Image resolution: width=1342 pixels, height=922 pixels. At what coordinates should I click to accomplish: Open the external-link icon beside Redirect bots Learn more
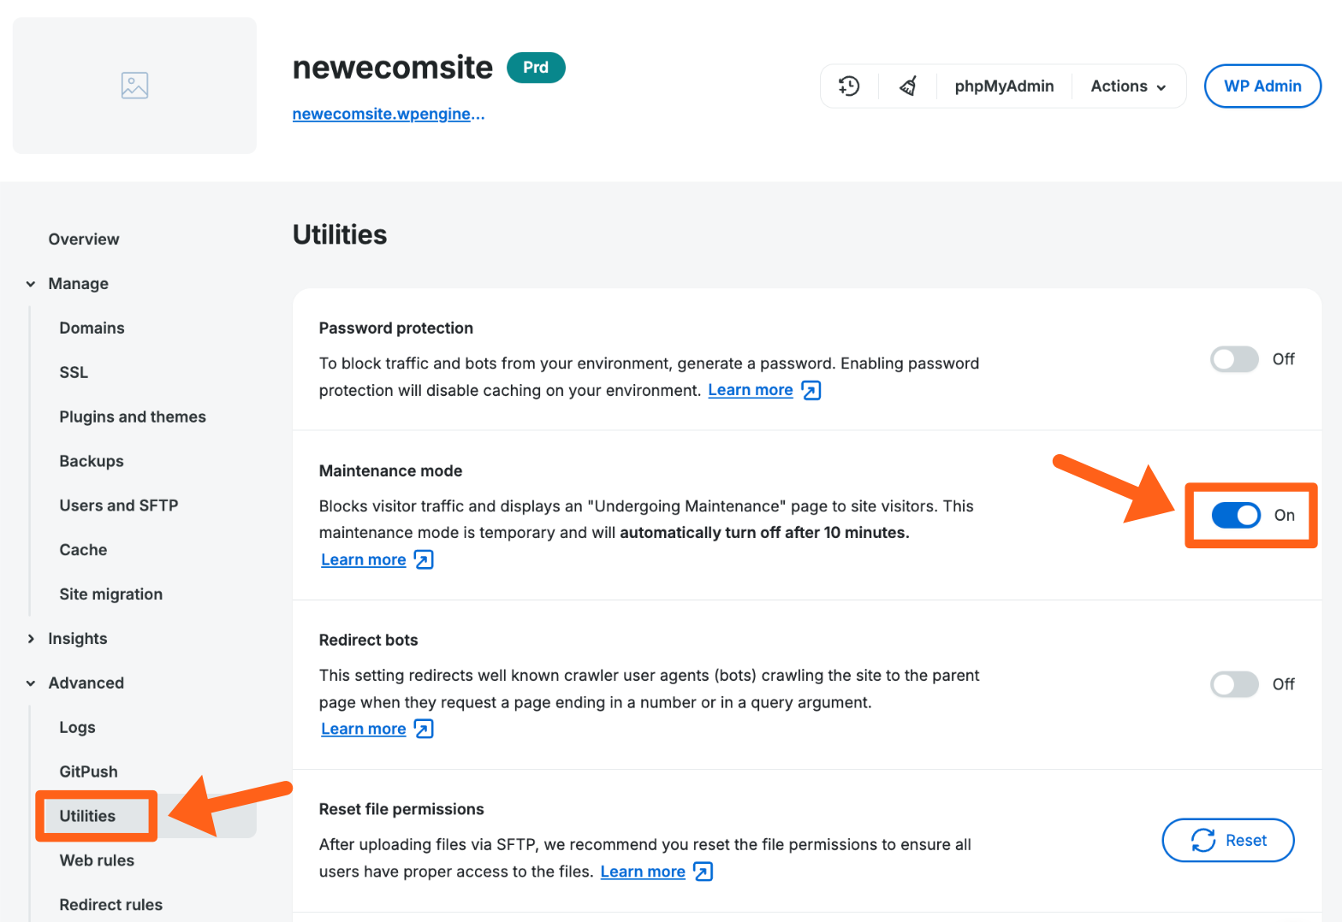tap(422, 729)
